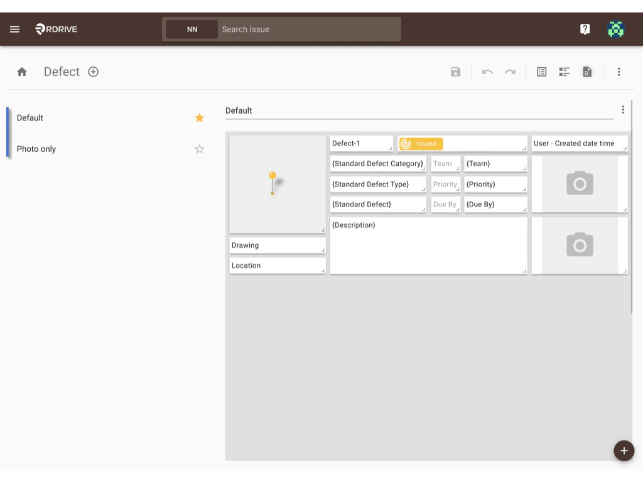Toggle the favorite star on Default template

pos(199,117)
